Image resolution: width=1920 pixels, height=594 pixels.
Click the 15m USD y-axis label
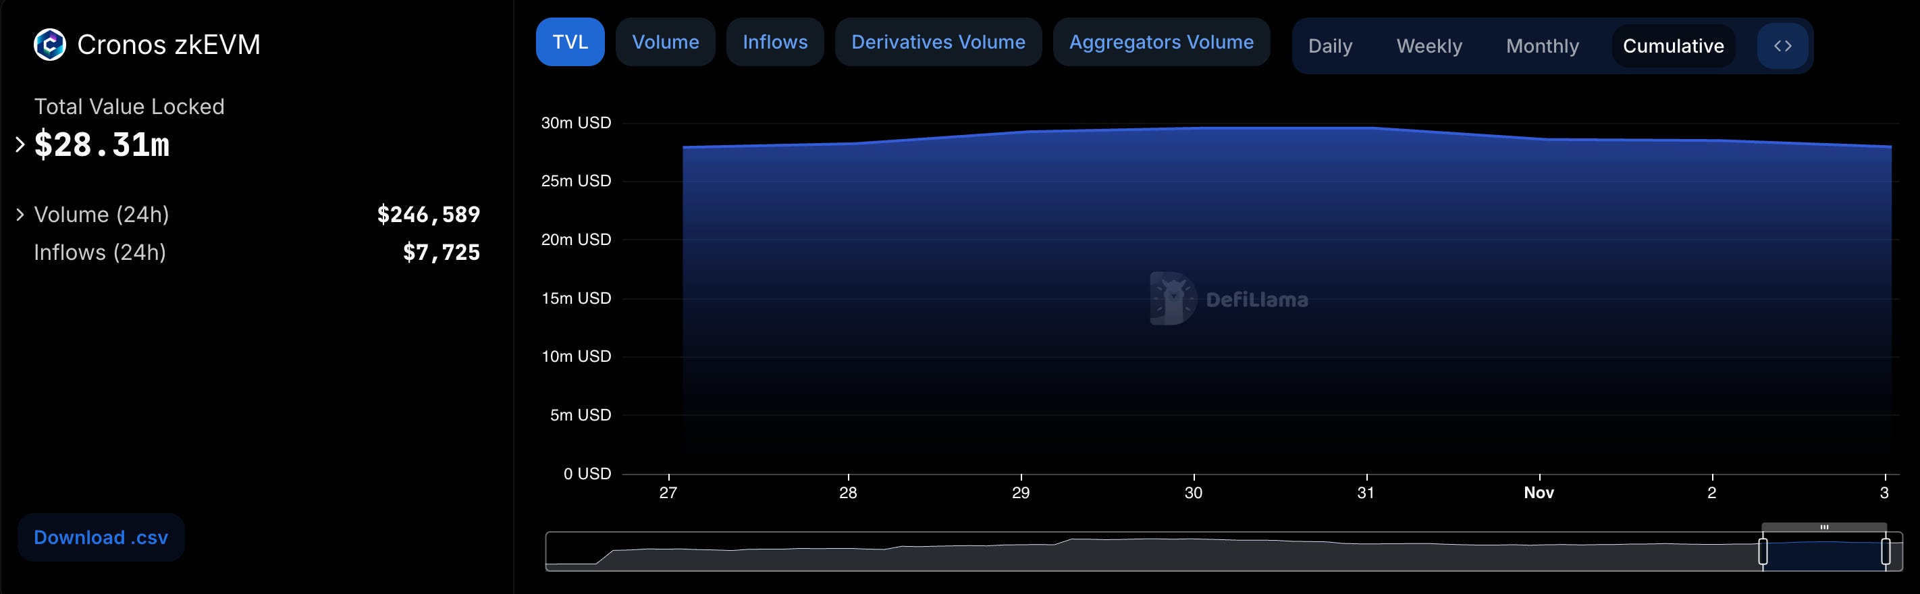(x=576, y=298)
